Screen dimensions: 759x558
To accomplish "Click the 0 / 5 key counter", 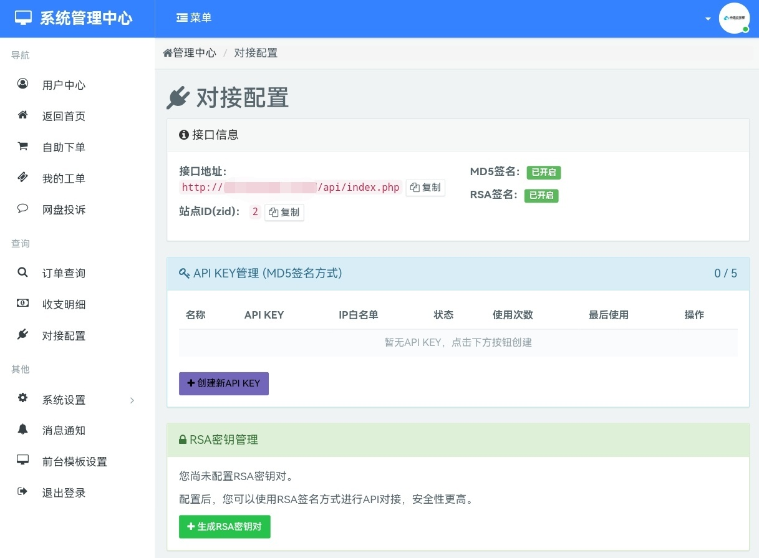I will pyautogui.click(x=726, y=273).
